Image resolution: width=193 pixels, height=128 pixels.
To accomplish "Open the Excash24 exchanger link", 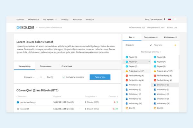I will pyautogui.click(x=25, y=109).
